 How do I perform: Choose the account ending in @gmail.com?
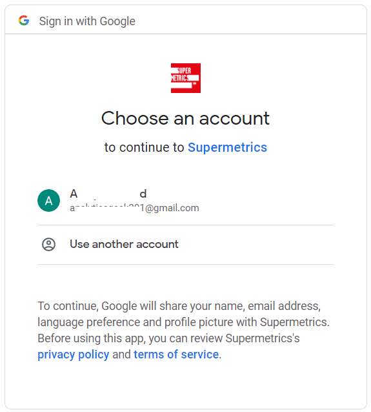(x=186, y=200)
